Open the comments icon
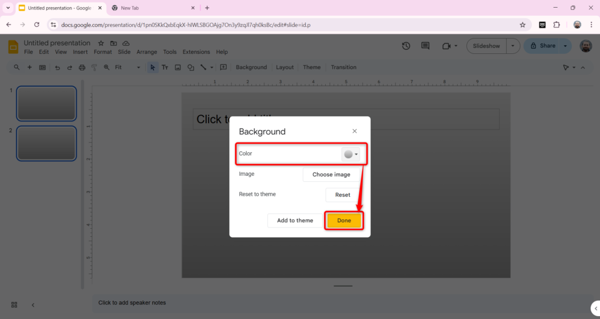600x319 pixels. pyautogui.click(x=425, y=46)
